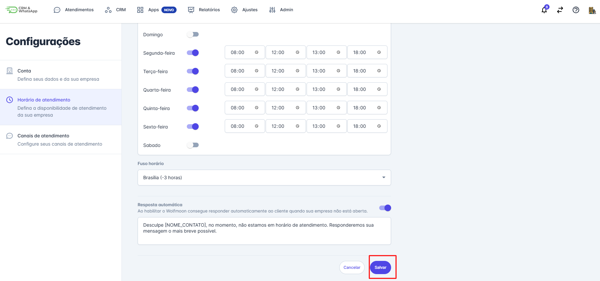Open the help question mark icon

(x=576, y=10)
